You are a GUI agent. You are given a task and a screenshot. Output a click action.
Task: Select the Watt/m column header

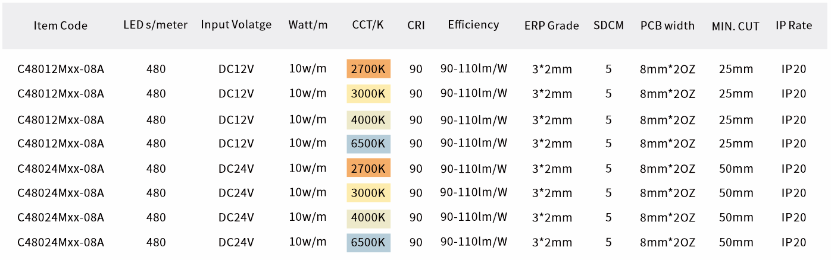(308, 25)
